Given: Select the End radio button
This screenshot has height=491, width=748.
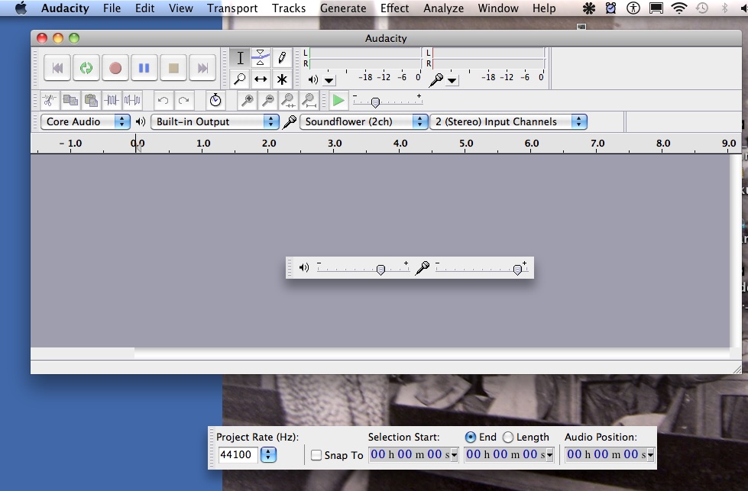Looking at the screenshot, I should pos(470,437).
